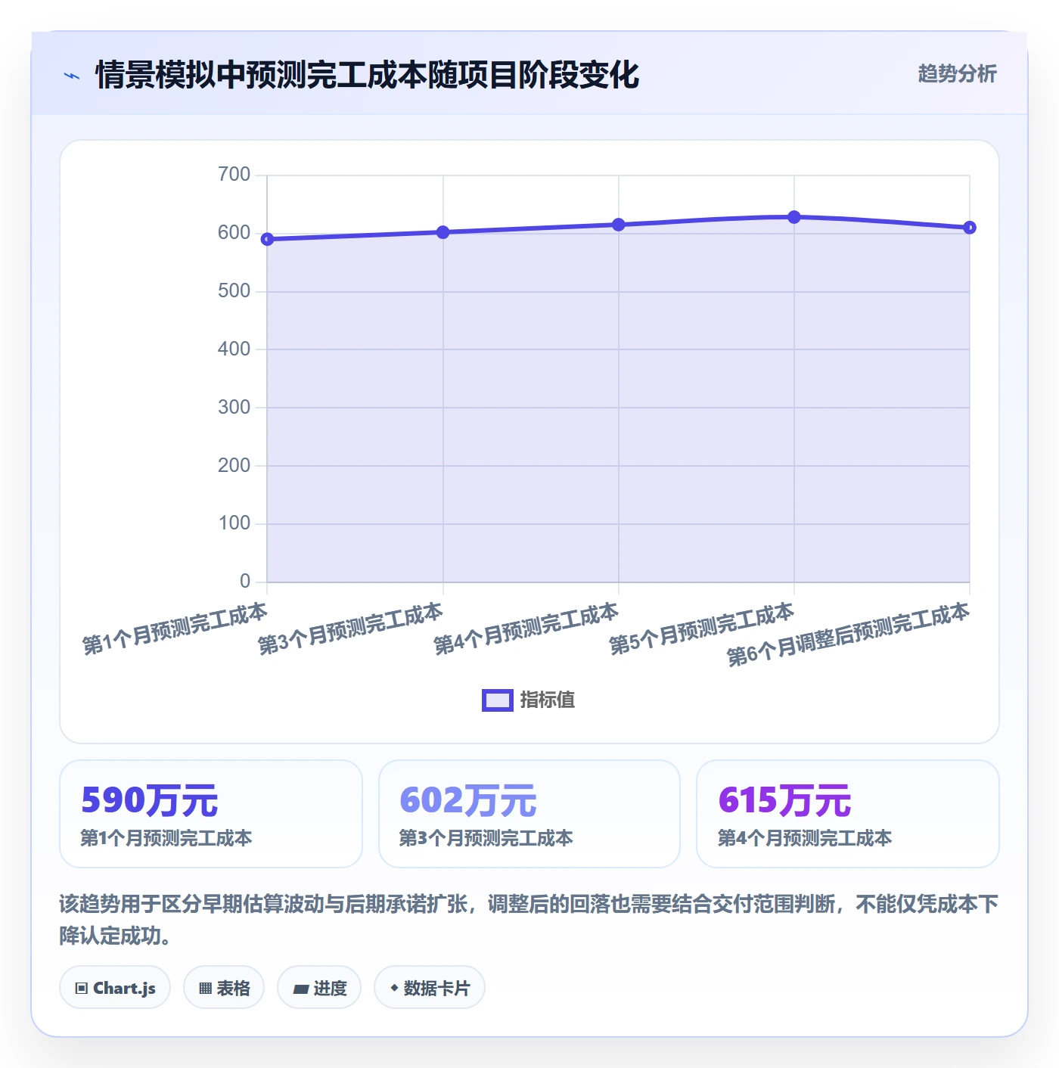Click the diamond icon in the 数据卡片 chip

pyautogui.click(x=394, y=988)
